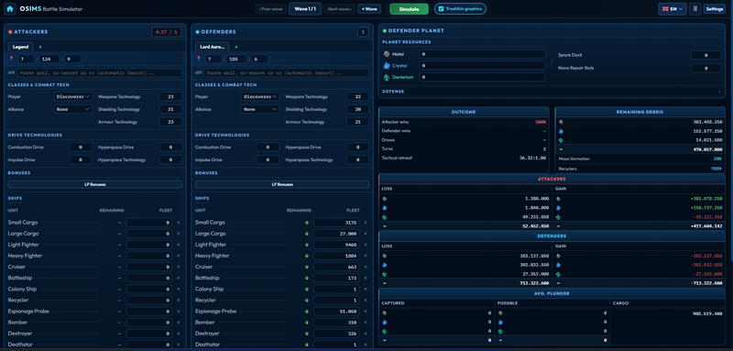Click the small icon button beside Settings

click(x=695, y=9)
